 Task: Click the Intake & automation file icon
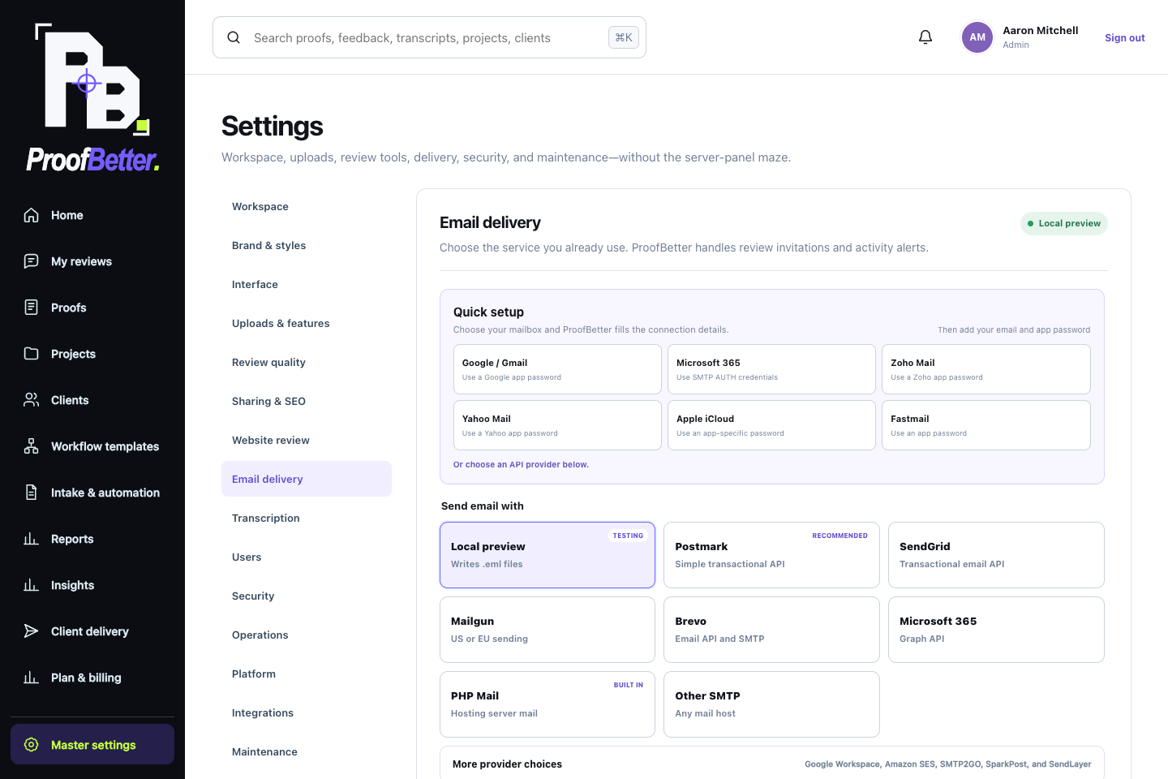(32, 493)
